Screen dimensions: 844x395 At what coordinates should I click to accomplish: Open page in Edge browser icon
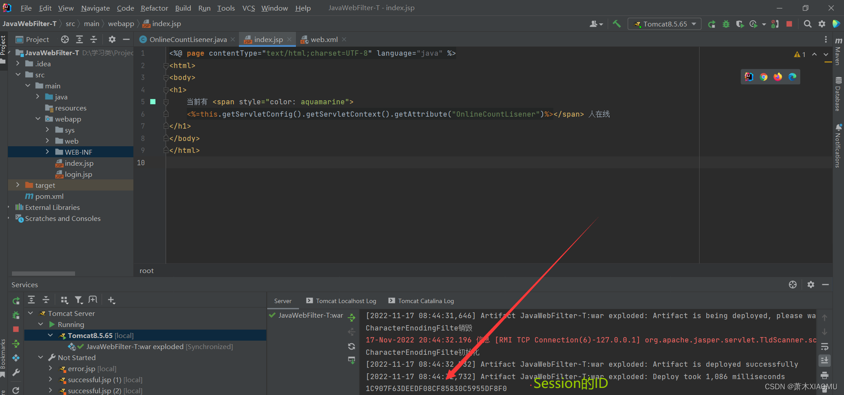(x=792, y=77)
